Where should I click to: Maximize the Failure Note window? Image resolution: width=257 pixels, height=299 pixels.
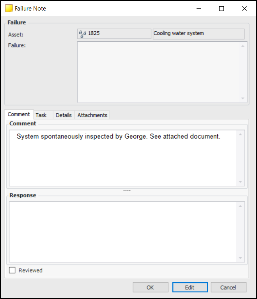click(222, 9)
